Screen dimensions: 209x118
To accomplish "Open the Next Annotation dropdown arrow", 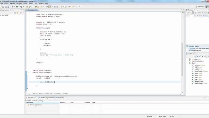I will pos(64,7).
